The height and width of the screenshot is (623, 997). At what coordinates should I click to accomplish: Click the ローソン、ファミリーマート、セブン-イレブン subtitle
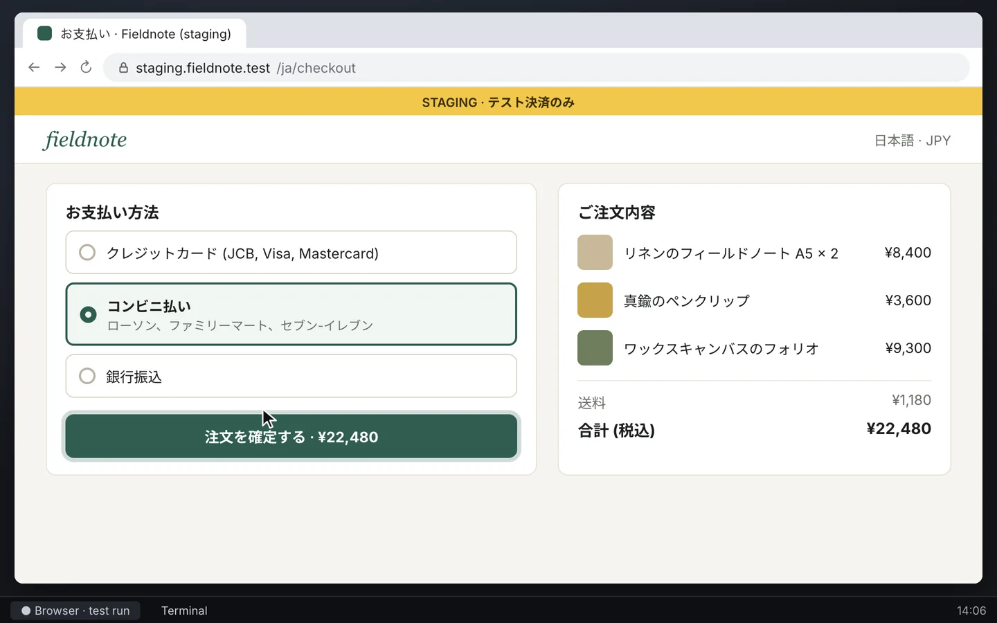240,325
